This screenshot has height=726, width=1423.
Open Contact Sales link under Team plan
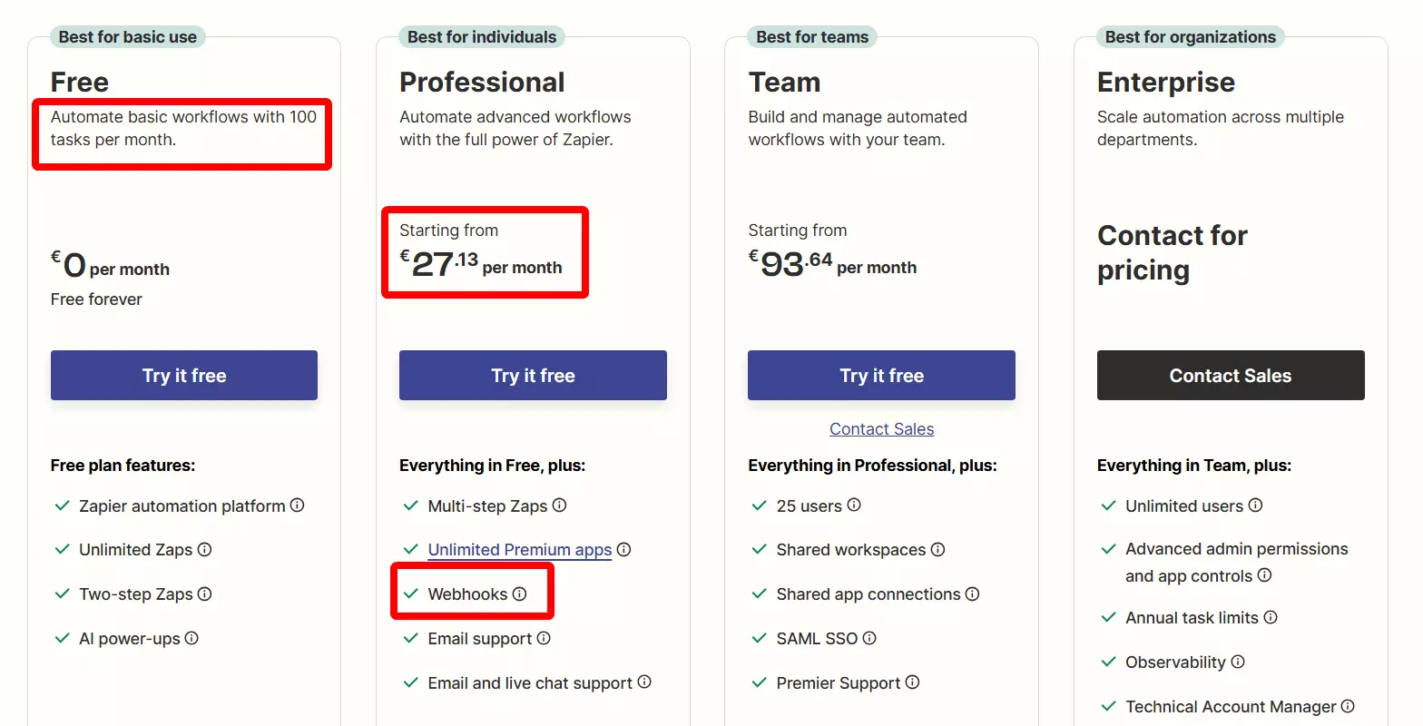(881, 429)
